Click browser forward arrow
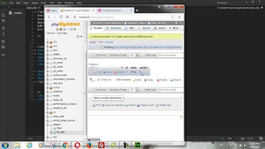This screenshot has height=149, width=265. point(55,17)
